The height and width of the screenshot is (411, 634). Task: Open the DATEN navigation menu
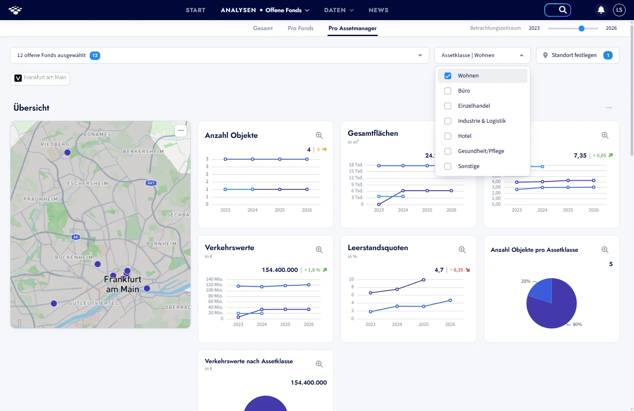point(339,10)
